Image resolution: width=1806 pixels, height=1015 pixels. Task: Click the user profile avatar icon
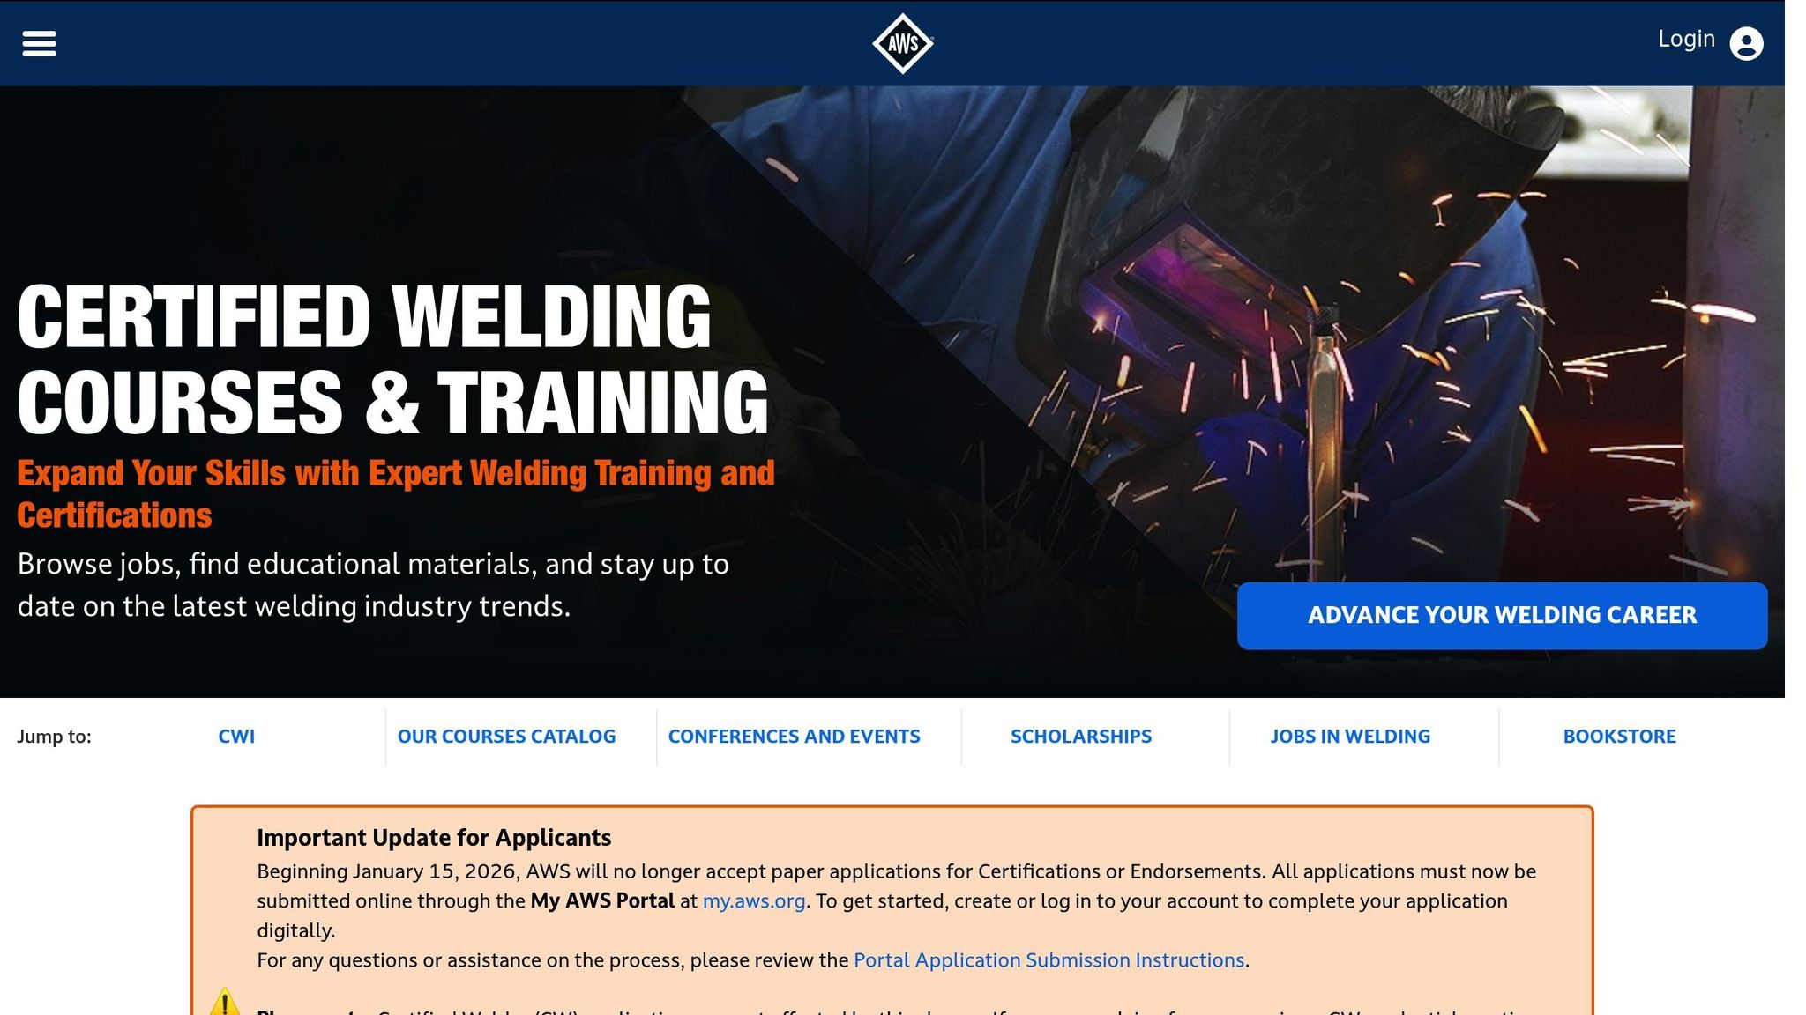point(1746,44)
